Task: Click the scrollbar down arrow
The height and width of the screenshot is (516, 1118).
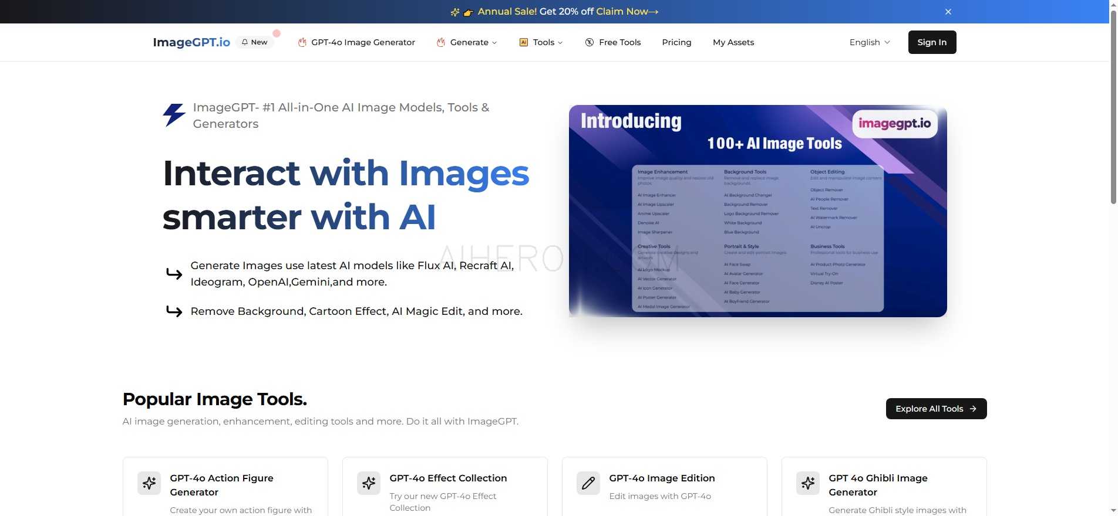Action: click(1113, 511)
